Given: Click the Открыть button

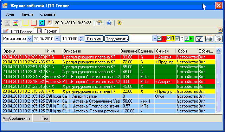Looking at the screenshot, I should [x=94, y=39].
